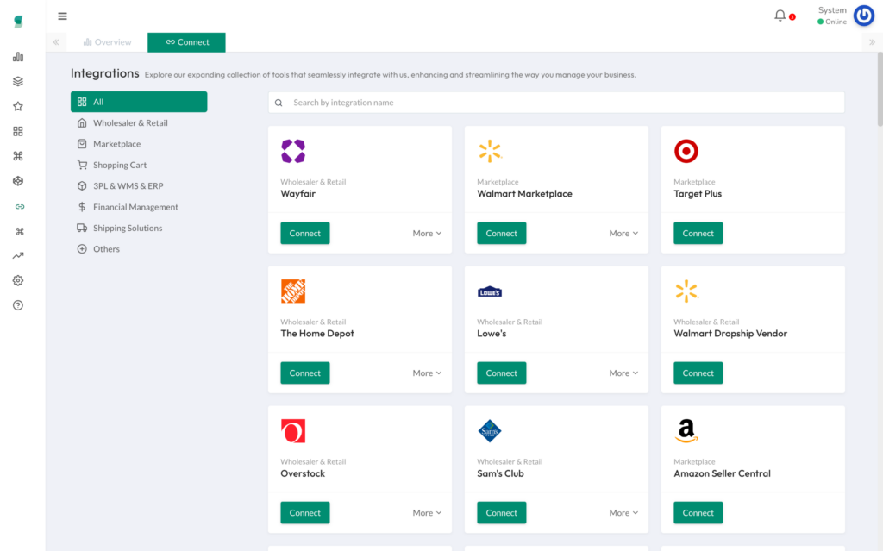This screenshot has width=883, height=551.
Task: Click the page vertical scrollbar
Action: [880, 91]
